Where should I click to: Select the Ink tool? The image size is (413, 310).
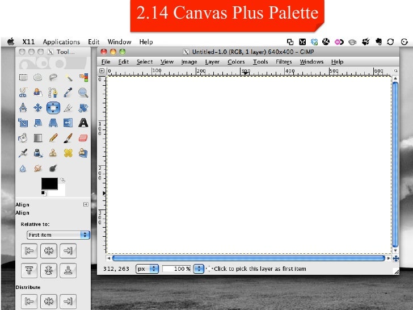(38, 153)
